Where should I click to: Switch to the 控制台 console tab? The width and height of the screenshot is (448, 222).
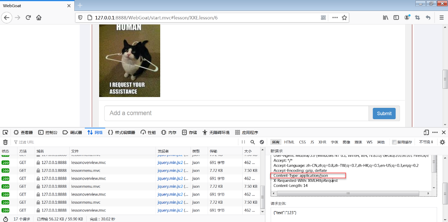[48, 132]
